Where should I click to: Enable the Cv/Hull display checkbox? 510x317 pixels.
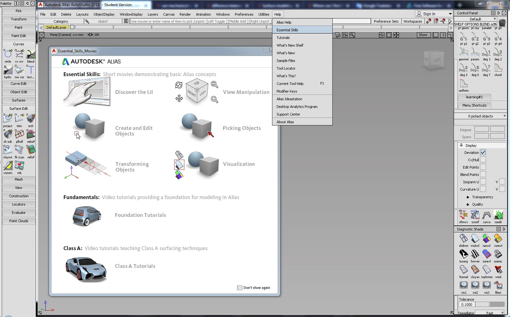coord(483,160)
